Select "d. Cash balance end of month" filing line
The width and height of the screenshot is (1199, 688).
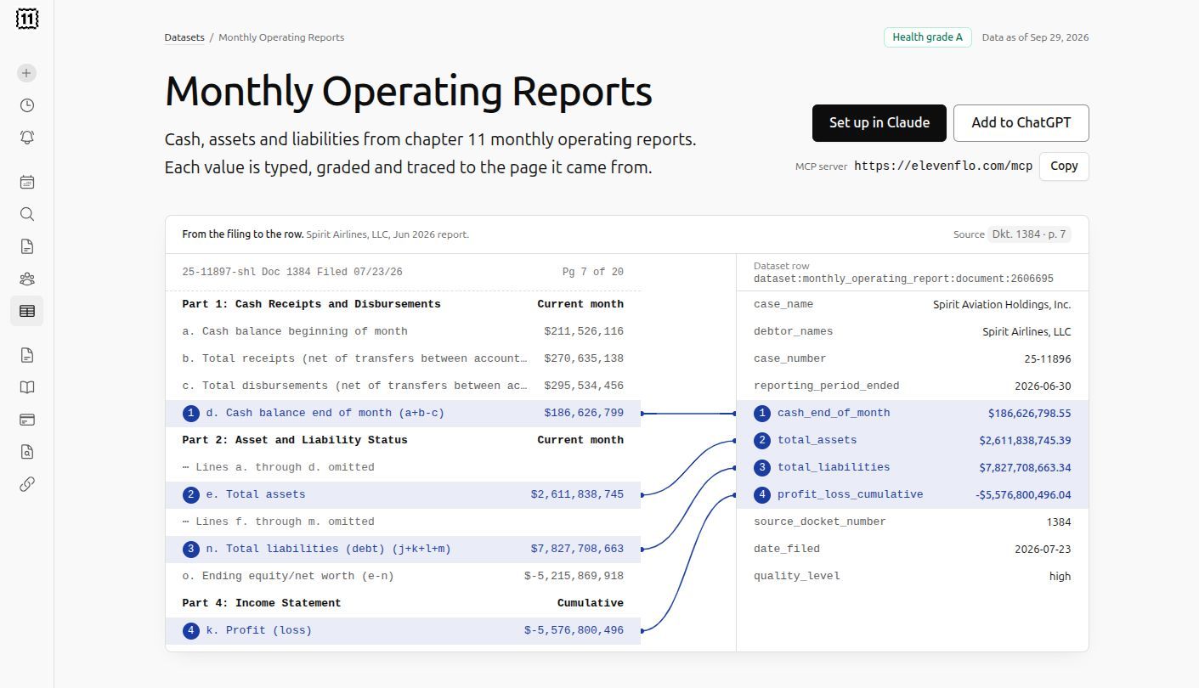click(403, 414)
